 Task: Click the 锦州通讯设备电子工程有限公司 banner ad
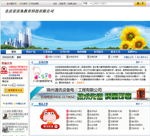(90, 93)
